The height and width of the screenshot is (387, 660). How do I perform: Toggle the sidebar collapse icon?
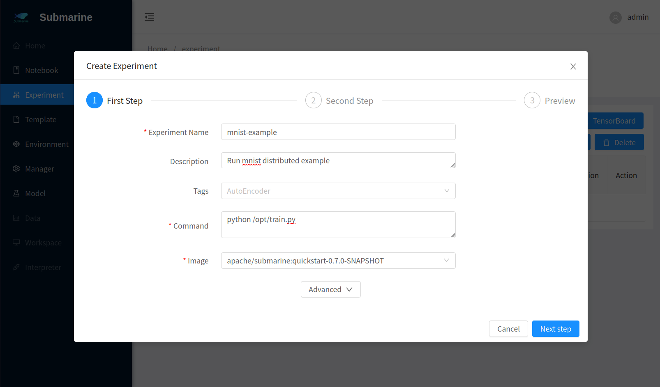click(149, 17)
